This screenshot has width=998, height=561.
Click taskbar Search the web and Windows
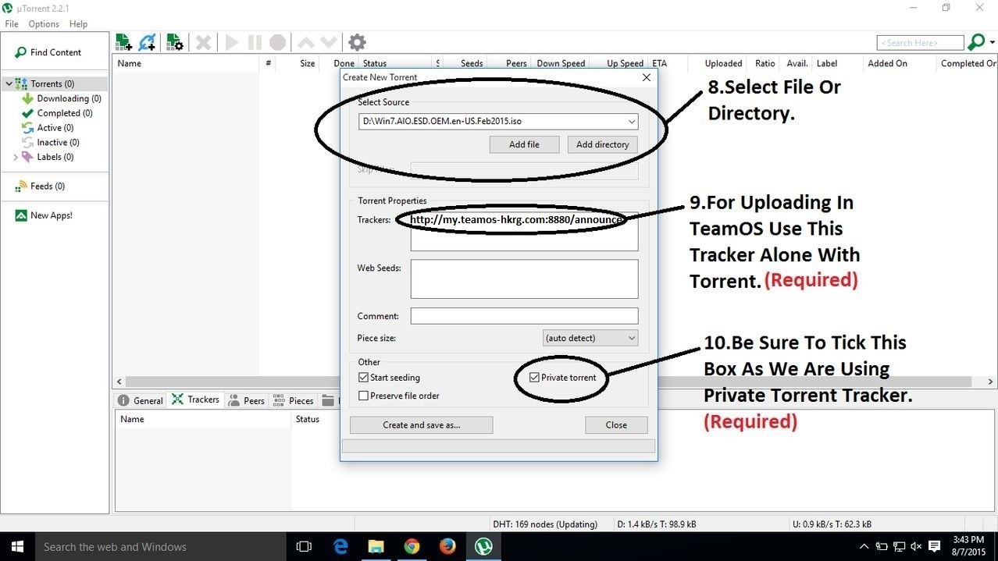click(160, 547)
